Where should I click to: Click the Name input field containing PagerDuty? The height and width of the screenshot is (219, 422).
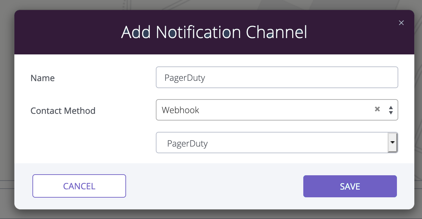pyautogui.click(x=277, y=77)
